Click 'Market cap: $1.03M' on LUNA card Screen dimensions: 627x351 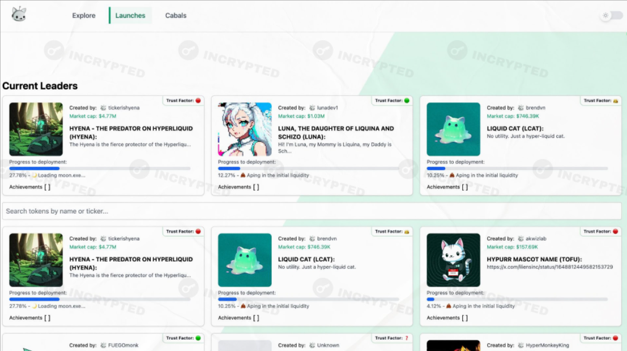pyautogui.click(x=301, y=116)
